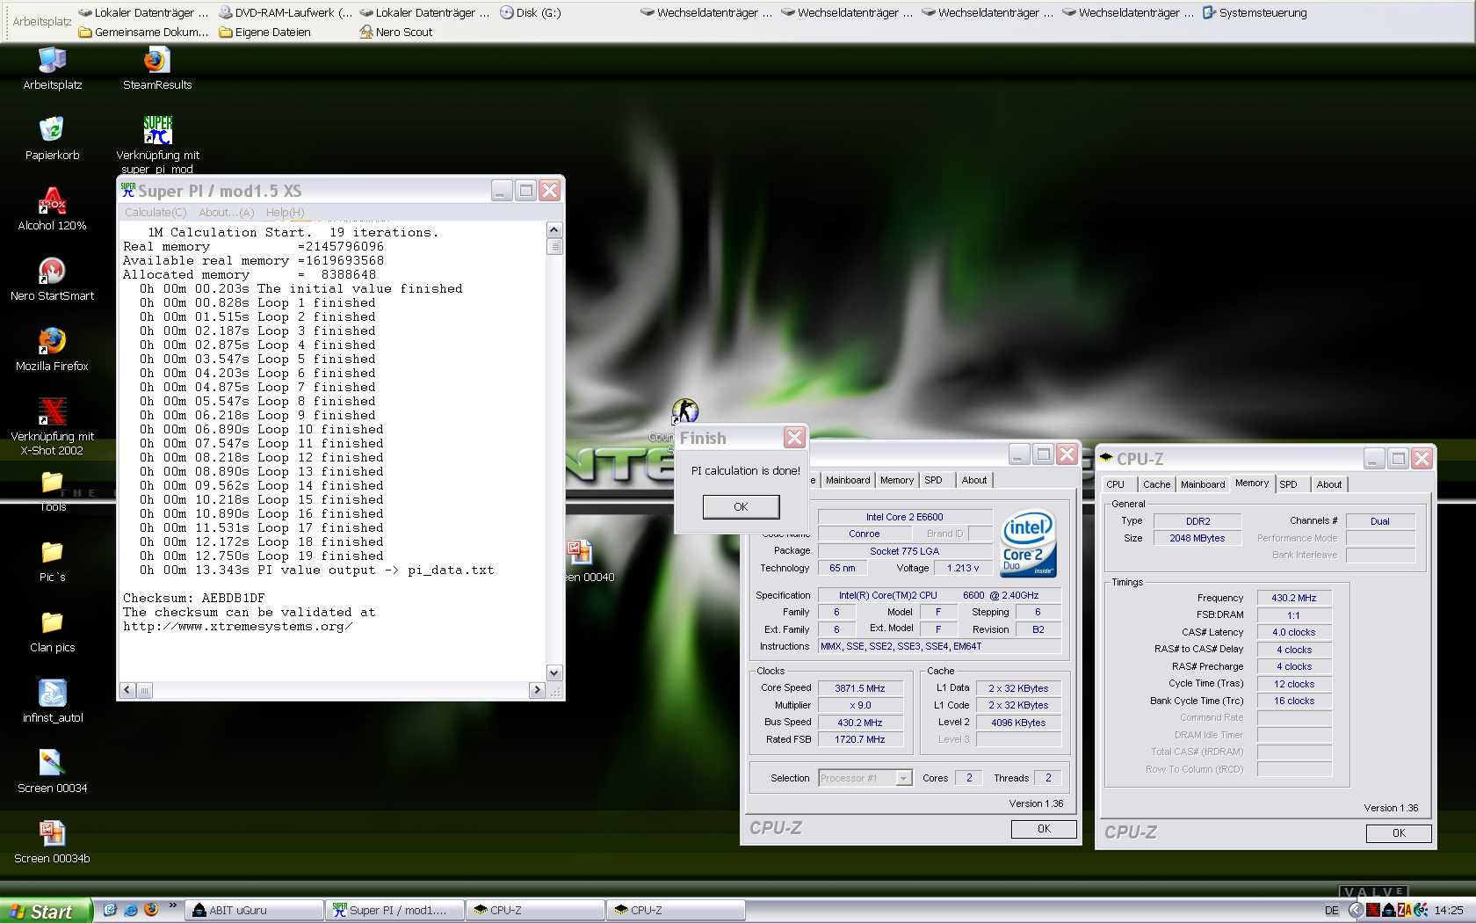
Task: Click the scroll-left arrow in Super PI output
Action: pyautogui.click(x=127, y=690)
